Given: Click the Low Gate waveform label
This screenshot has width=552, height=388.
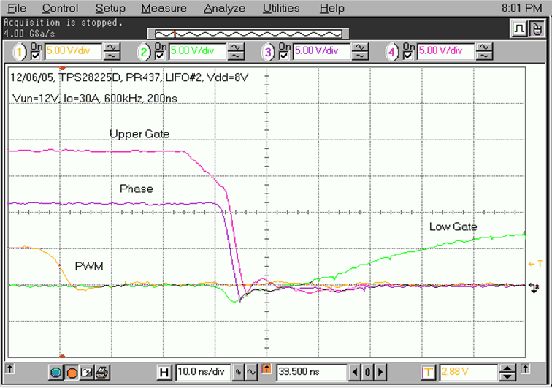Looking at the screenshot, I should click(x=453, y=227).
